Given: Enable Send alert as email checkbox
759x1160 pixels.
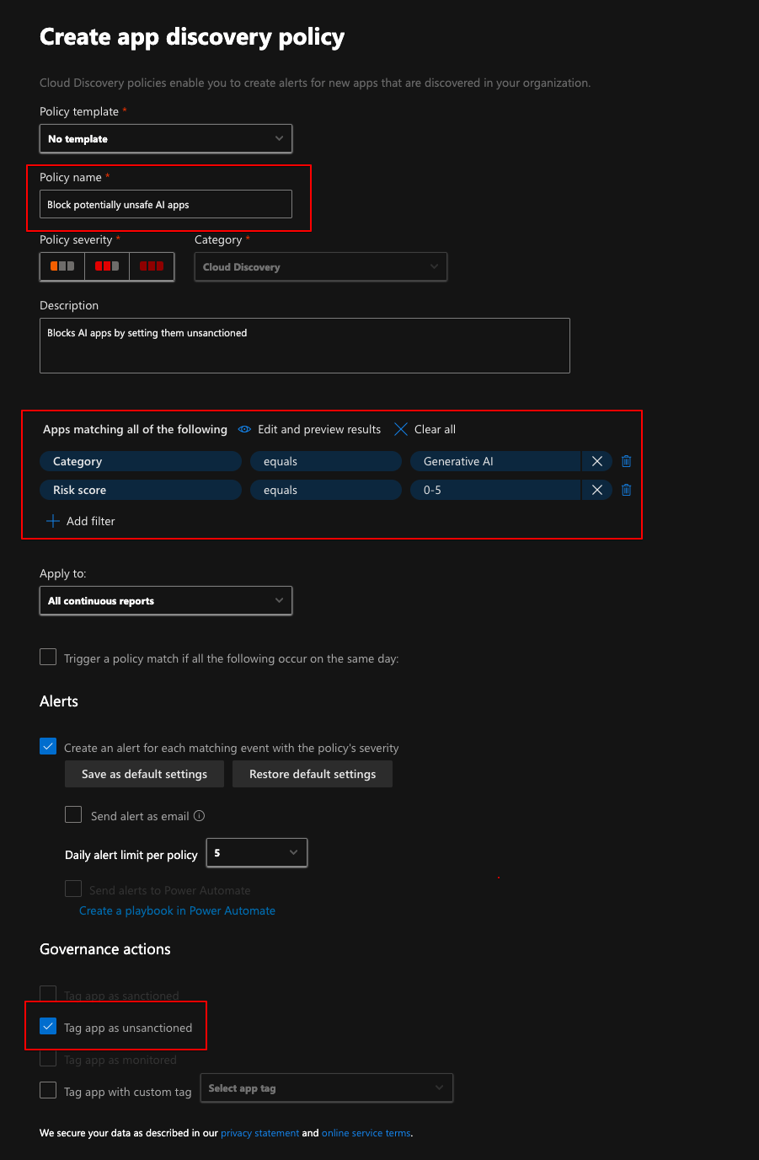Looking at the screenshot, I should (x=74, y=815).
